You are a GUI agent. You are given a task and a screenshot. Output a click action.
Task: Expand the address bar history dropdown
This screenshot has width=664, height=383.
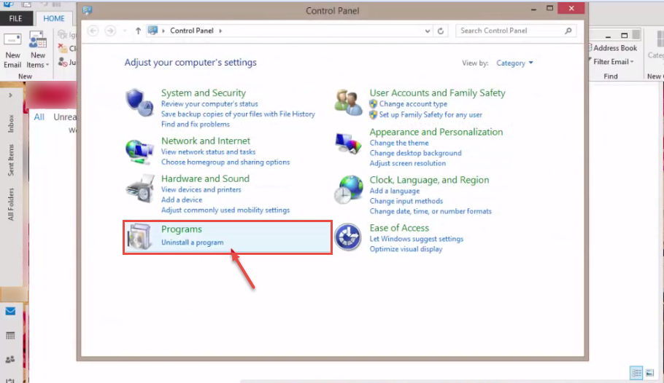[428, 31]
